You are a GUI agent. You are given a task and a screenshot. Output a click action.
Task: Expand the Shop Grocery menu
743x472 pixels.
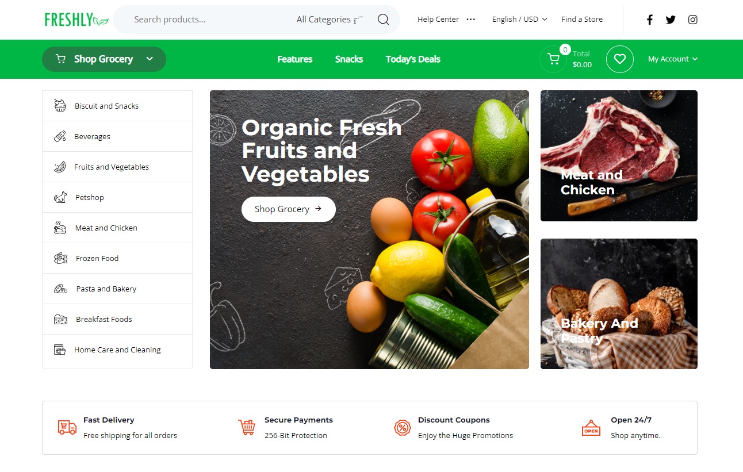coord(104,59)
